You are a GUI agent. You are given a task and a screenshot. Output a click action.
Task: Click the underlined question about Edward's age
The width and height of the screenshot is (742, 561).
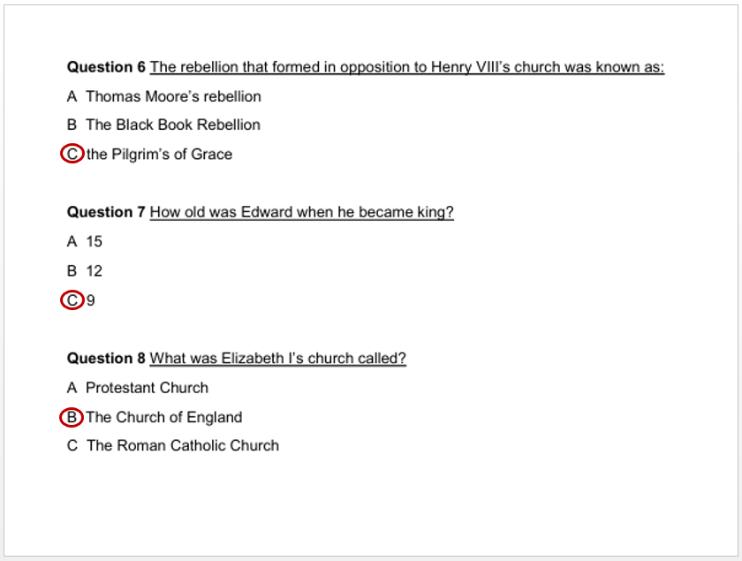tap(301, 212)
